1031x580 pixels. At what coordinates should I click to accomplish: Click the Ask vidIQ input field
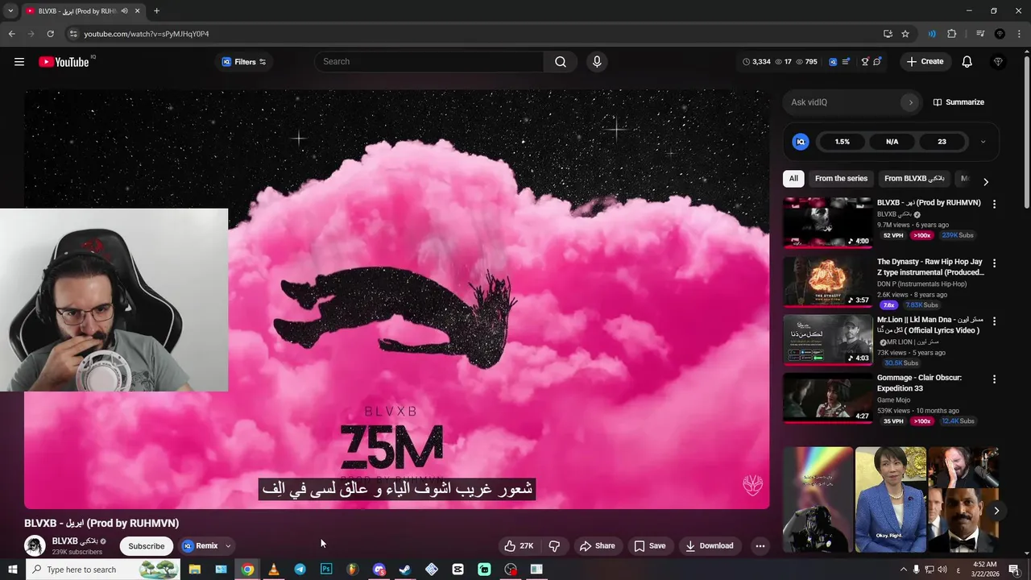[x=843, y=102]
